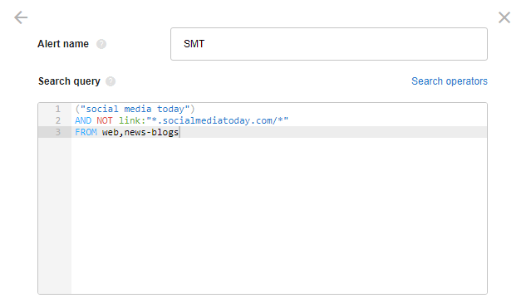
Task: Focus the Alert name field containing SMT
Action: (329, 44)
